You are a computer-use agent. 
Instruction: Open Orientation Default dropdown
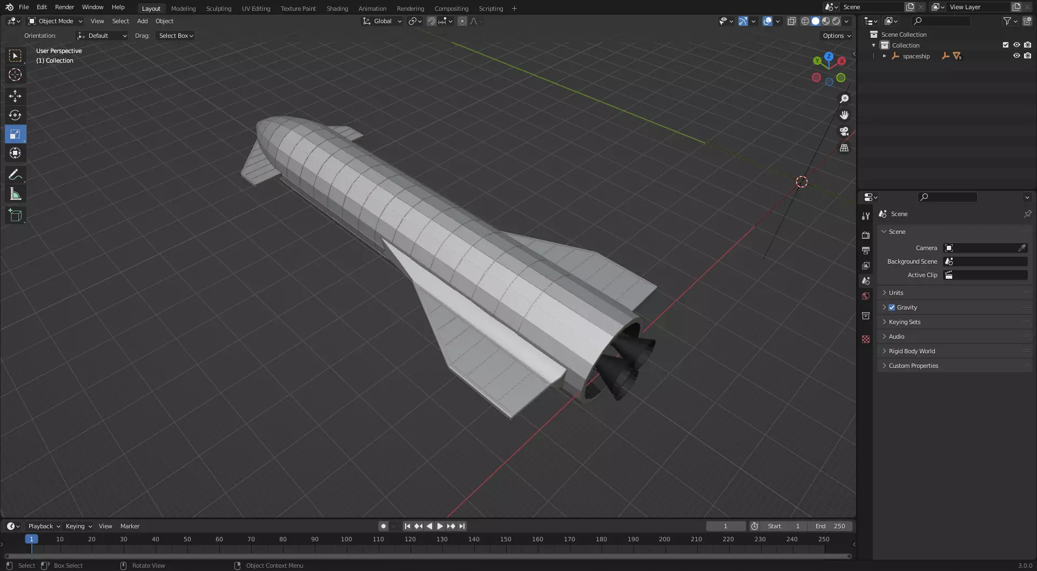point(102,36)
